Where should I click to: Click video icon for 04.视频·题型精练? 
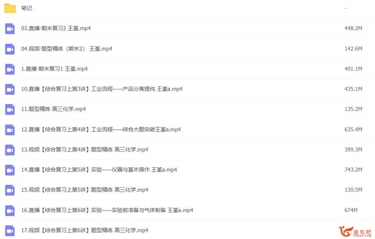(x=10, y=49)
